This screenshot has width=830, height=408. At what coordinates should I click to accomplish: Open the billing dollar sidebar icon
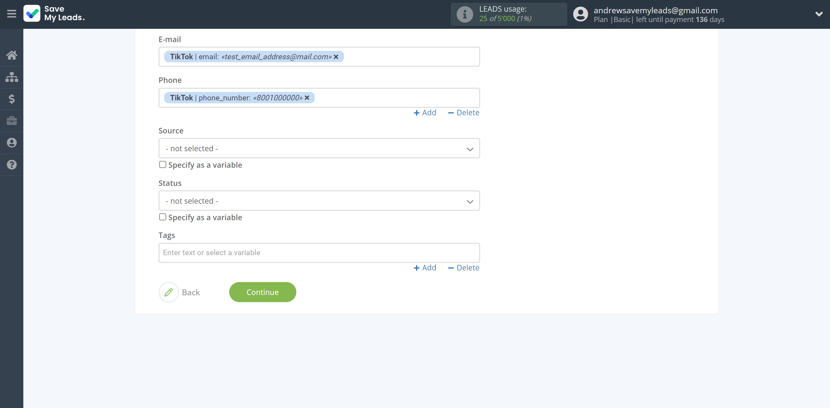pyautogui.click(x=12, y=99)
